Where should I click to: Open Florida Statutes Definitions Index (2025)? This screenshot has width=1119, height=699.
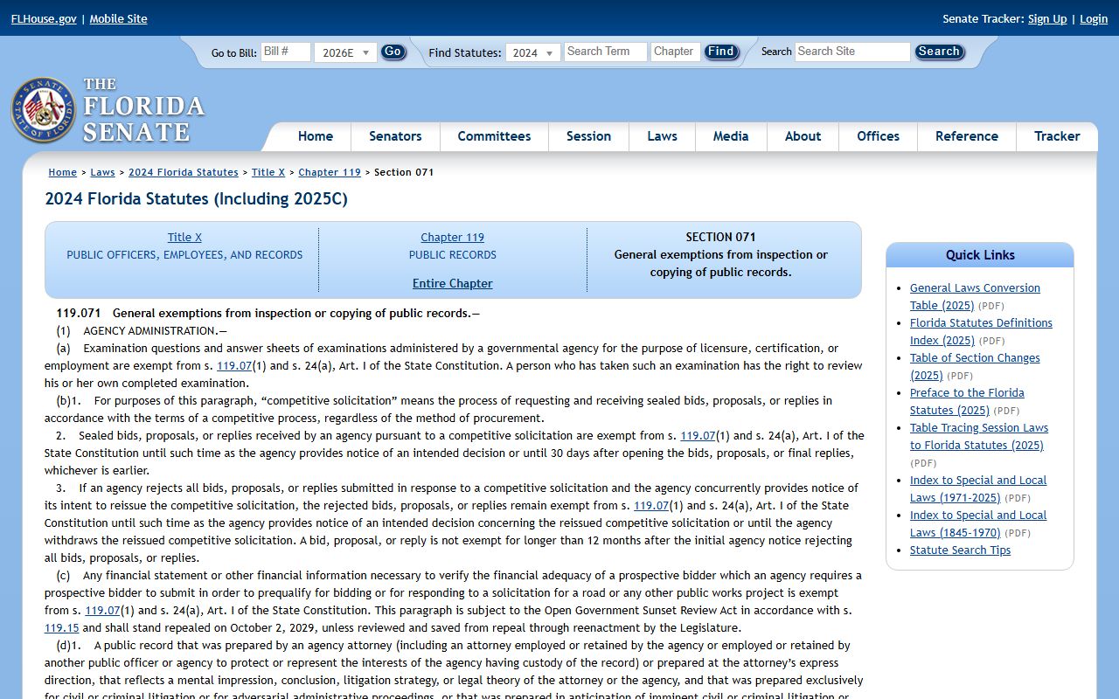[981, 331]
